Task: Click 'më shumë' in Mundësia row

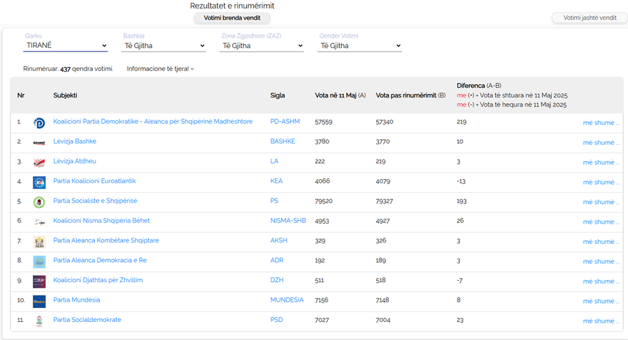Action: pyautogui.click(x=601, y=301)
